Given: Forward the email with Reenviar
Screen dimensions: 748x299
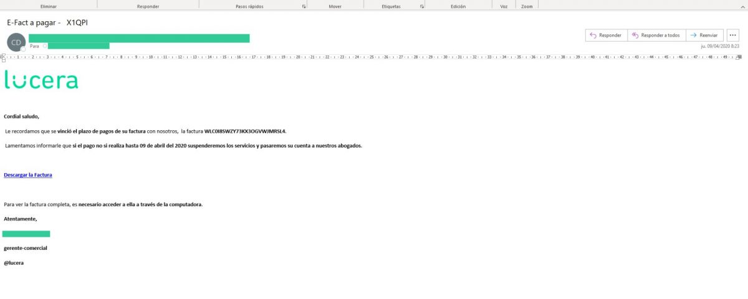Looking at the screenshot, I should point(705,36).
